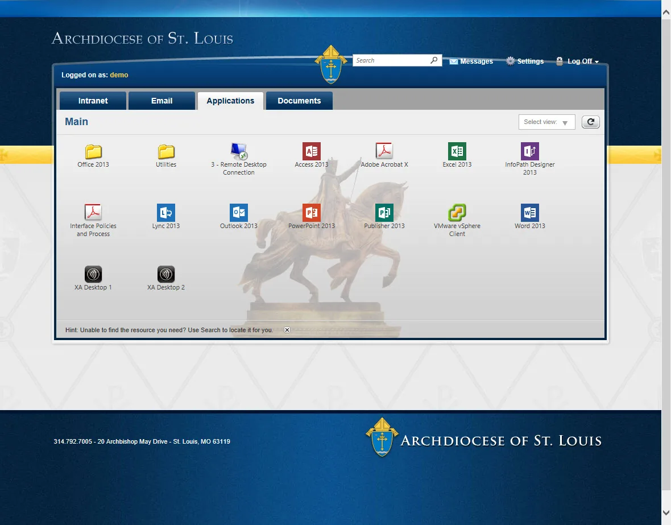Viewport: 671px width, 525px height.
Task: Launch PowerPoint 2013
Action: [x=312, y=217]
